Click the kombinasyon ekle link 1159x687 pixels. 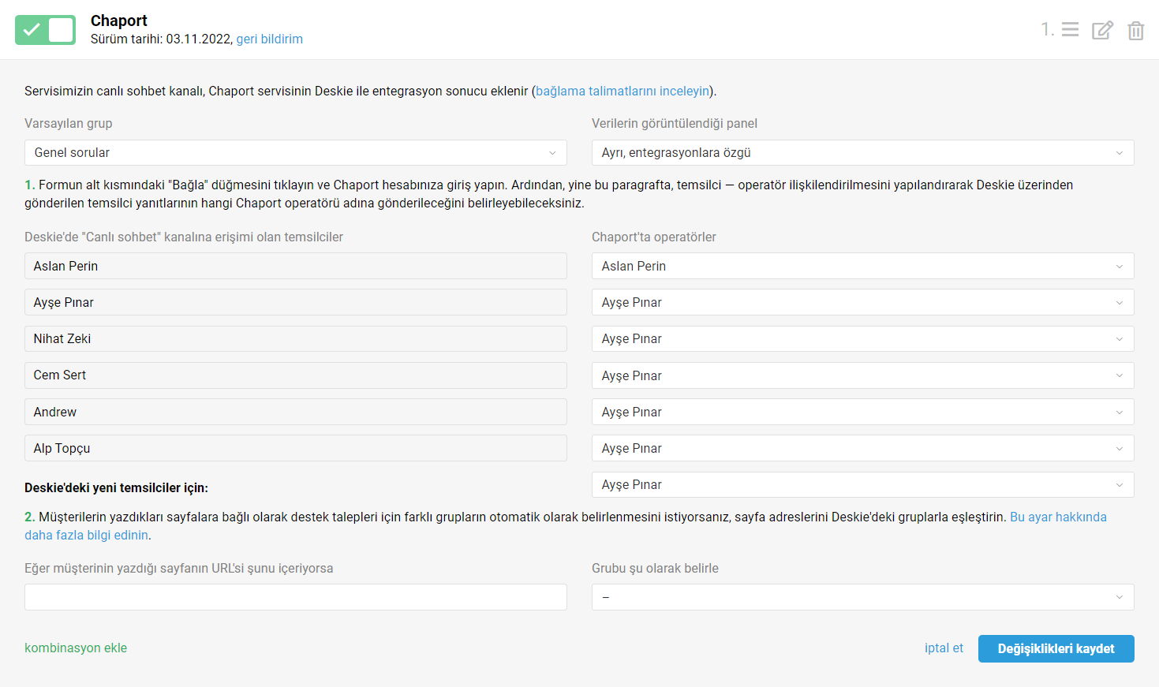[x=76, y=648]
